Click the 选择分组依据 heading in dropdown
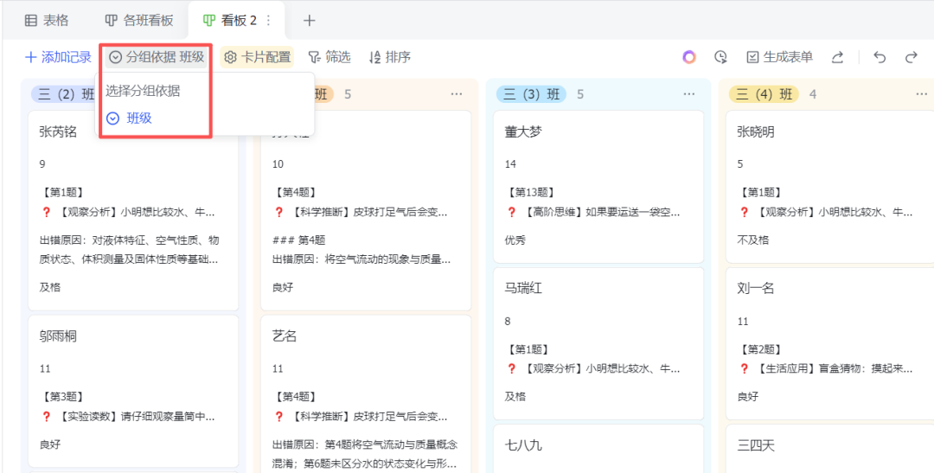934x473 pixels. [143, 91]
